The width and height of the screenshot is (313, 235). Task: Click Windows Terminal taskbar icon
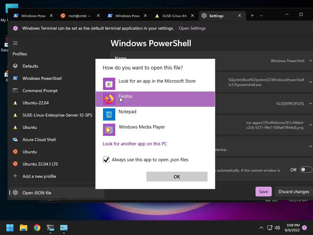coord(50,228)
